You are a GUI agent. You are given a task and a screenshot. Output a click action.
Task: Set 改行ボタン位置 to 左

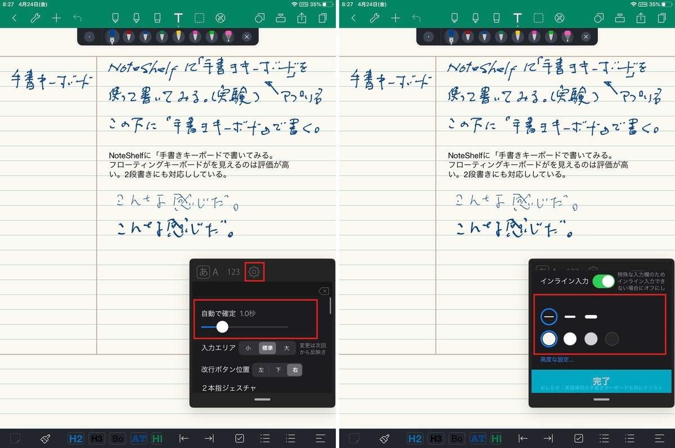(261, 369)
